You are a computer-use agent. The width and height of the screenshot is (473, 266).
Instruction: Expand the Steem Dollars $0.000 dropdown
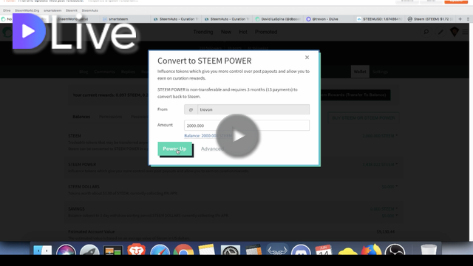(x=389, y=187)
